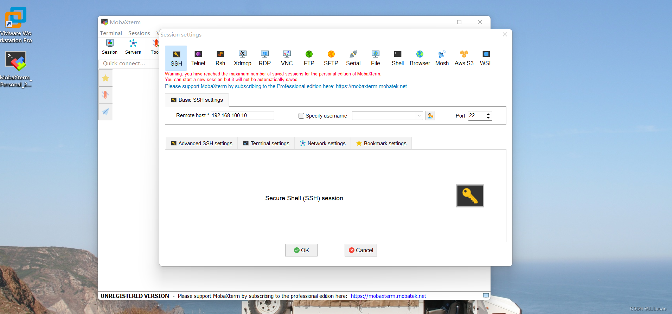Open the red tools sidebar tab

[x=105, y=95]
